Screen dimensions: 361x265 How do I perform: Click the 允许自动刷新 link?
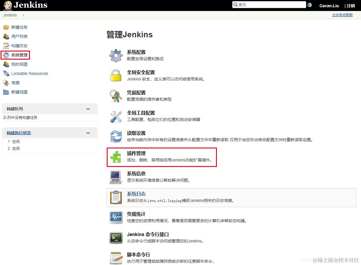pos(342,15)
